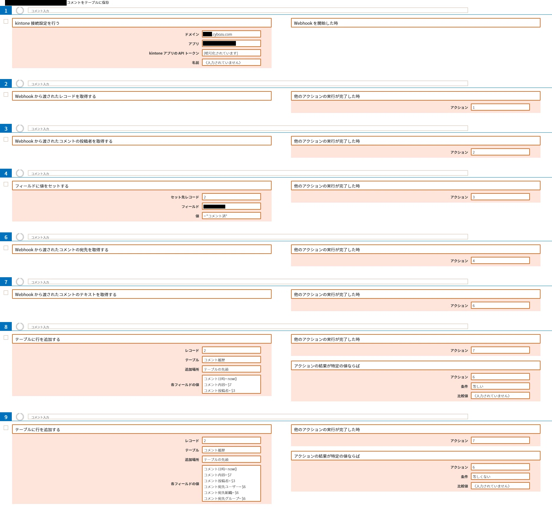The width and height of the screenshot is (552, 509).
Task: Click row 8 条件 field '等しい'
Action: 500,386
